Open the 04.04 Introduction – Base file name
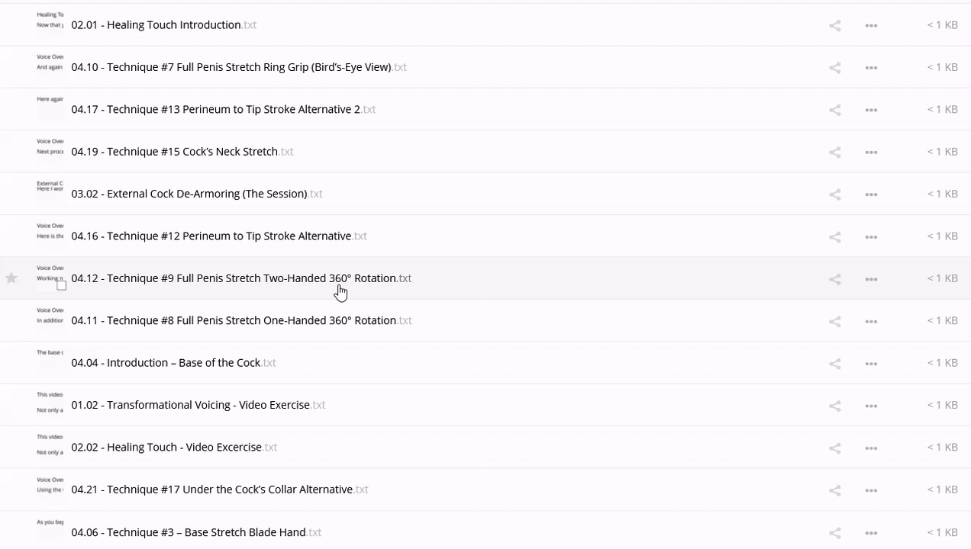Image resolution: width=971 pixels, height=549 pixels. [166, 362]
